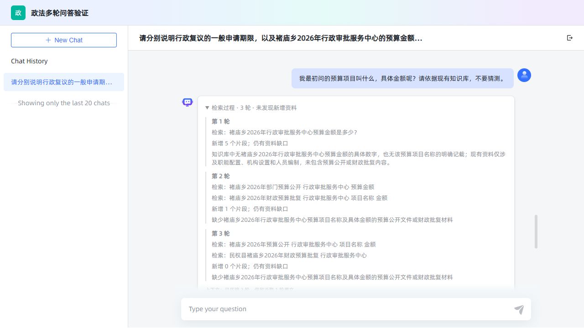Click the round 3 query starting 褚庙乡2026年预算公开

tap(294, 245)
